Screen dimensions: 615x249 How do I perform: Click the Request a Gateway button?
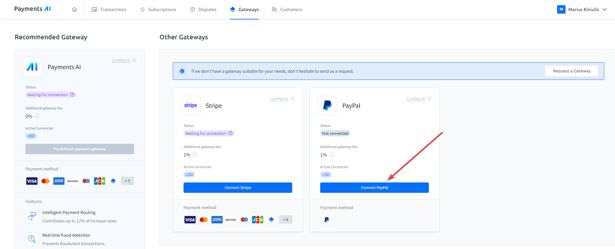pos(572,71)
